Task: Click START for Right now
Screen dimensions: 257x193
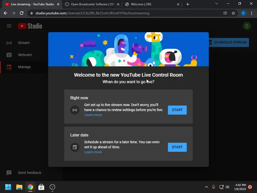Action: click(177, 110)
